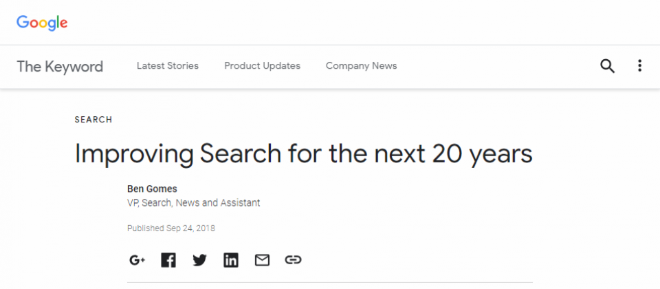This screenshot has width=660, height=289.
Task: Open the Latest Stories menu item
Action: [168, 66]
